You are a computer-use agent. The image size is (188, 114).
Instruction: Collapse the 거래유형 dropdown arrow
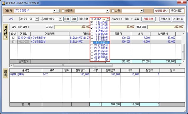108,19
